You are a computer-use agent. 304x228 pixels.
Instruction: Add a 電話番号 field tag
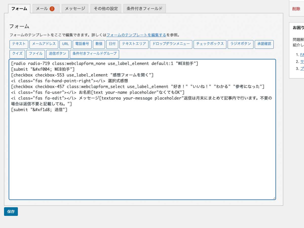(x=82, y=44)
